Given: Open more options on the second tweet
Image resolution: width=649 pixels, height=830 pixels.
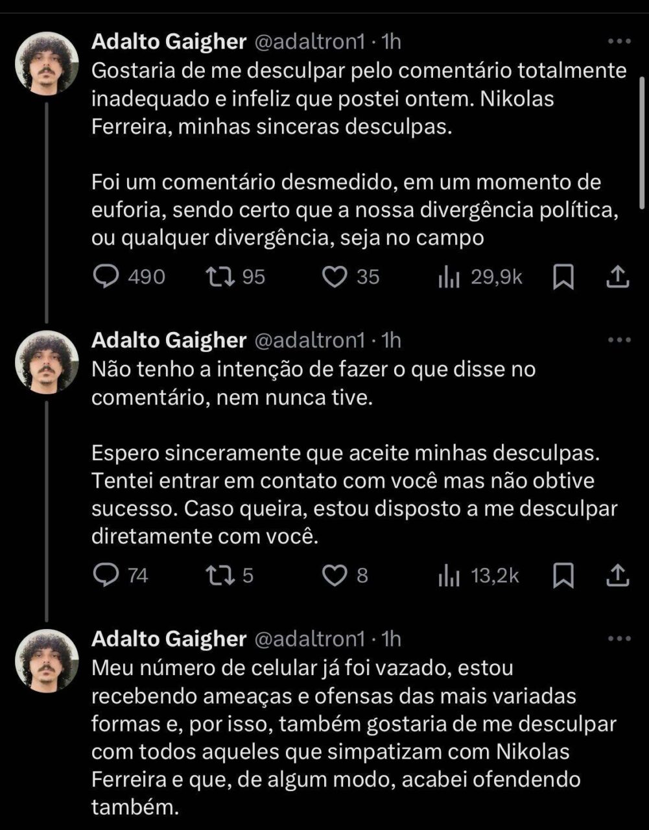Looking at the screenshot, I should [619, 340].
